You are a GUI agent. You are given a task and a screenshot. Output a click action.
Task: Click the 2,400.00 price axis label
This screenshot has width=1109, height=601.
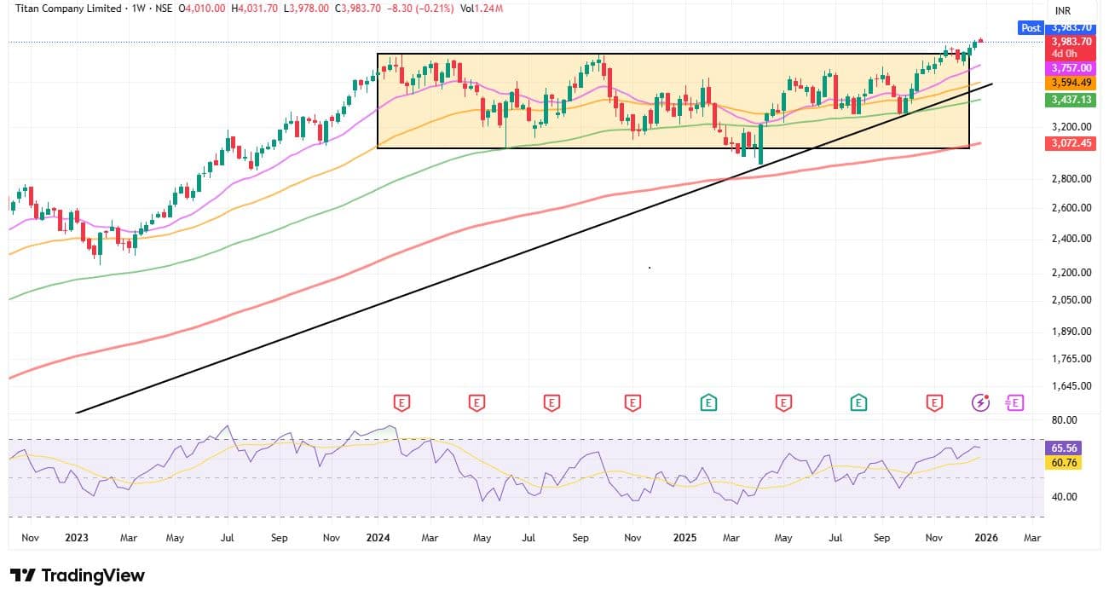click(1072, 239)
